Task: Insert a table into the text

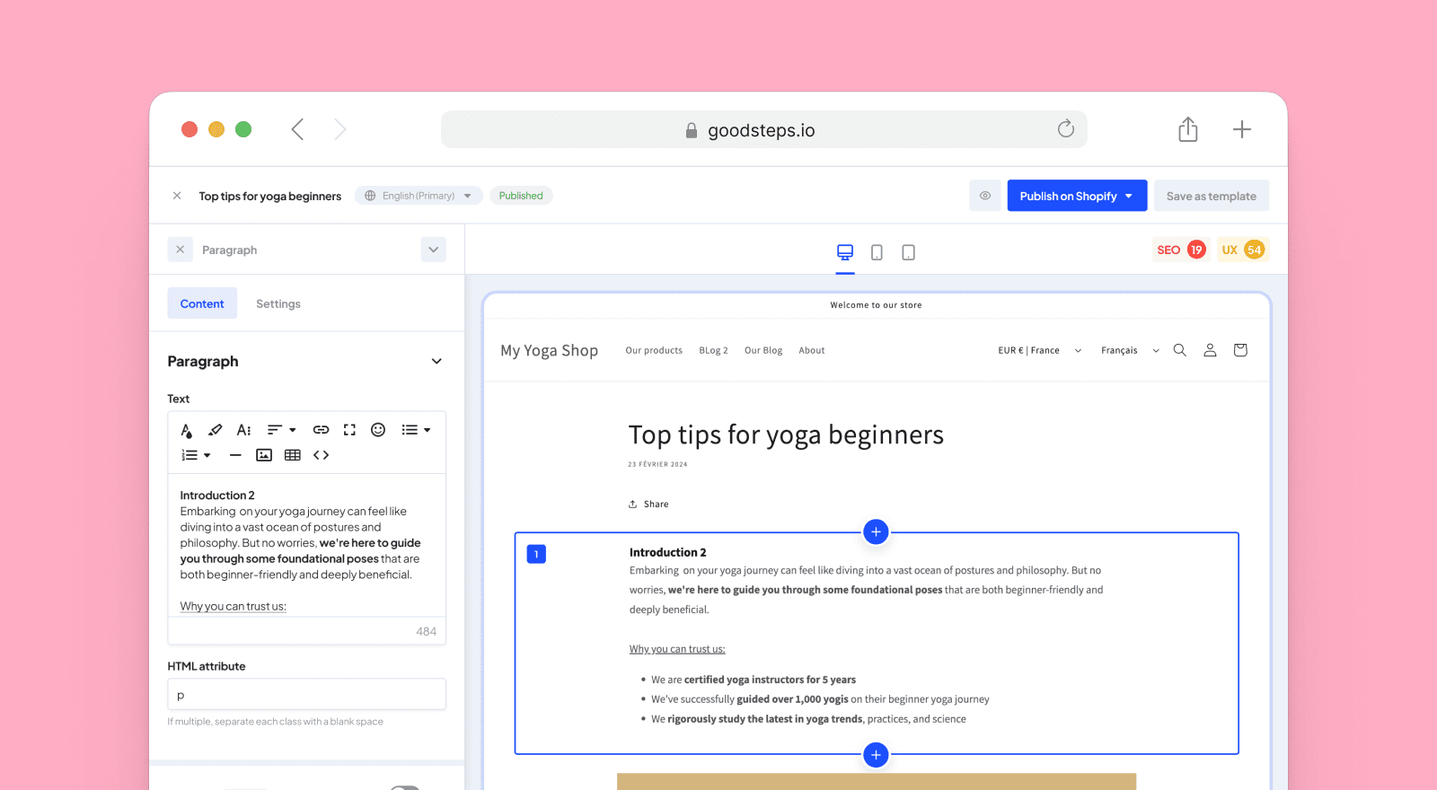Action: 292,455
